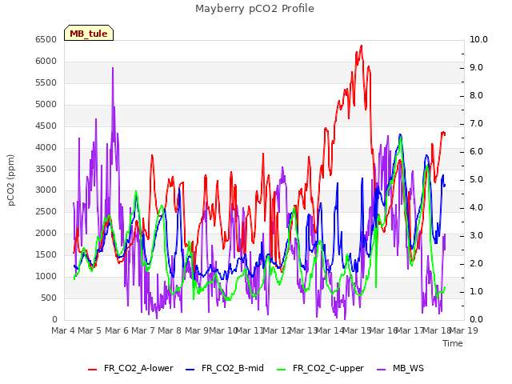Toggle the MB_WS legend entry
This screenshot has width=512, height=384.
[400, 368]
